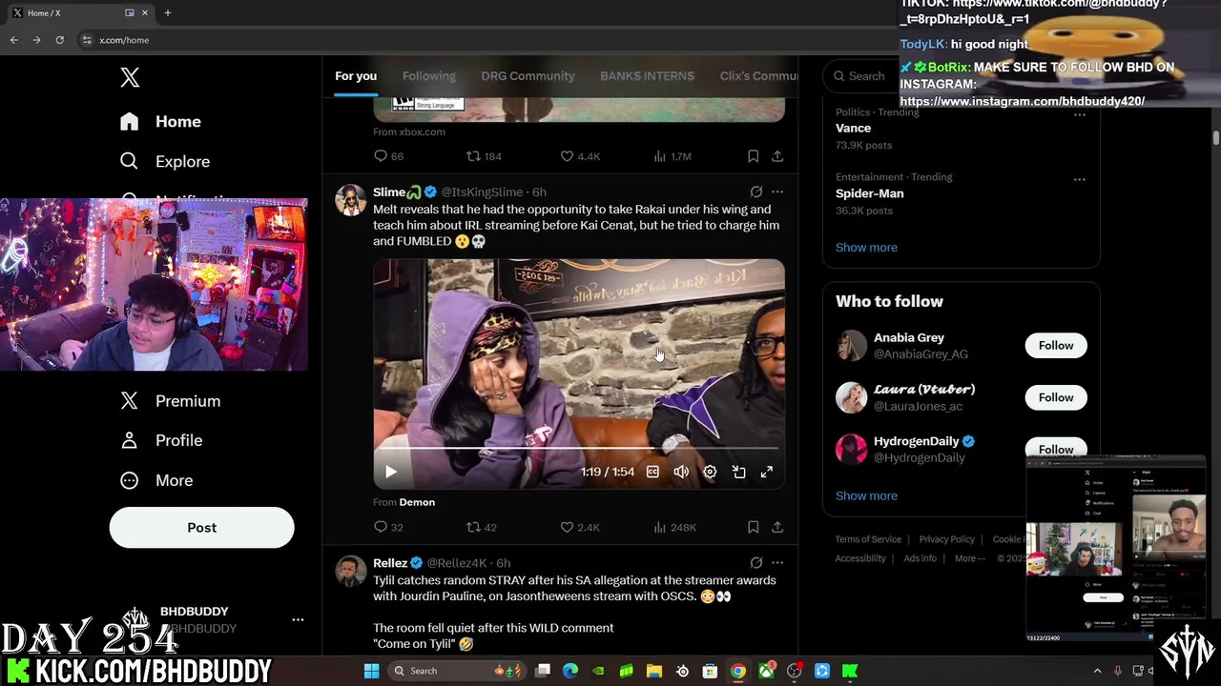The image size is (1221, 686).
Task: Open more options for Spider-Man trend
Action: (1079, 179)
